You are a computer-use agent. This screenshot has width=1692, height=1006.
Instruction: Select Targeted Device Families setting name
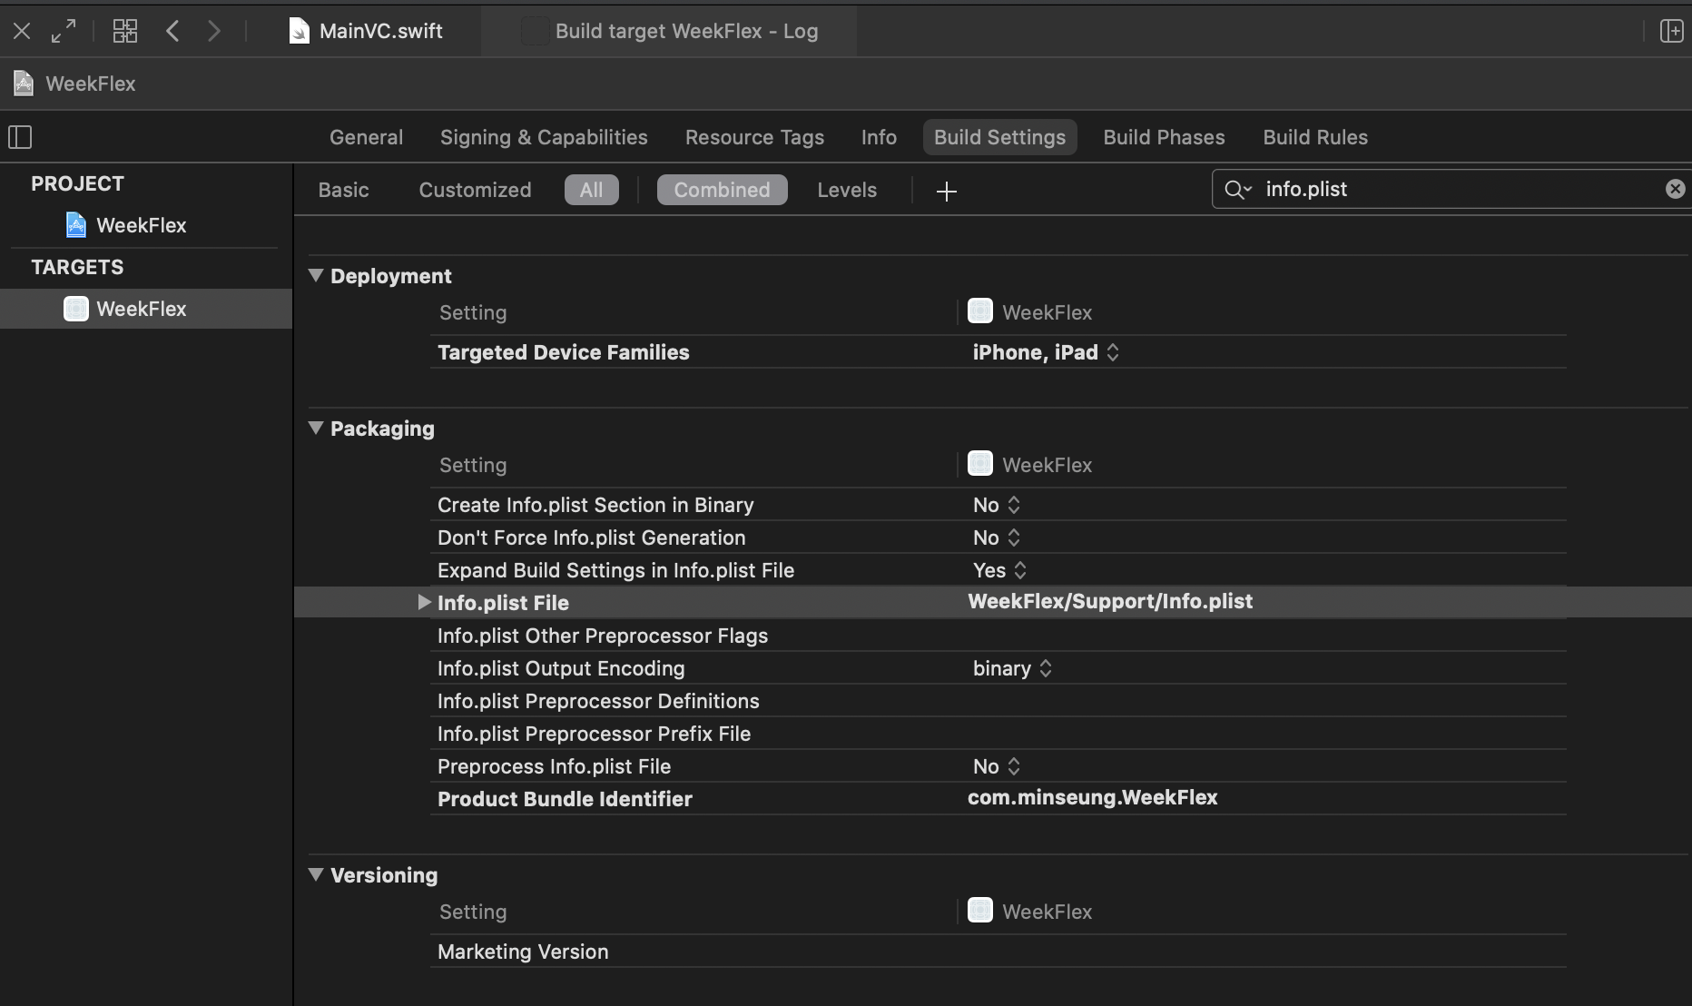(564, 352)
